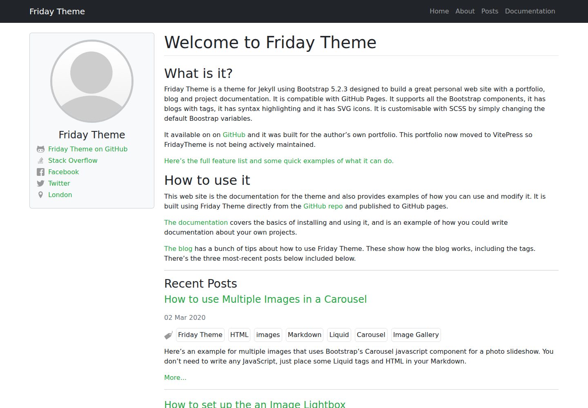
Task: Select the Carousel tag
Action: 371,335
